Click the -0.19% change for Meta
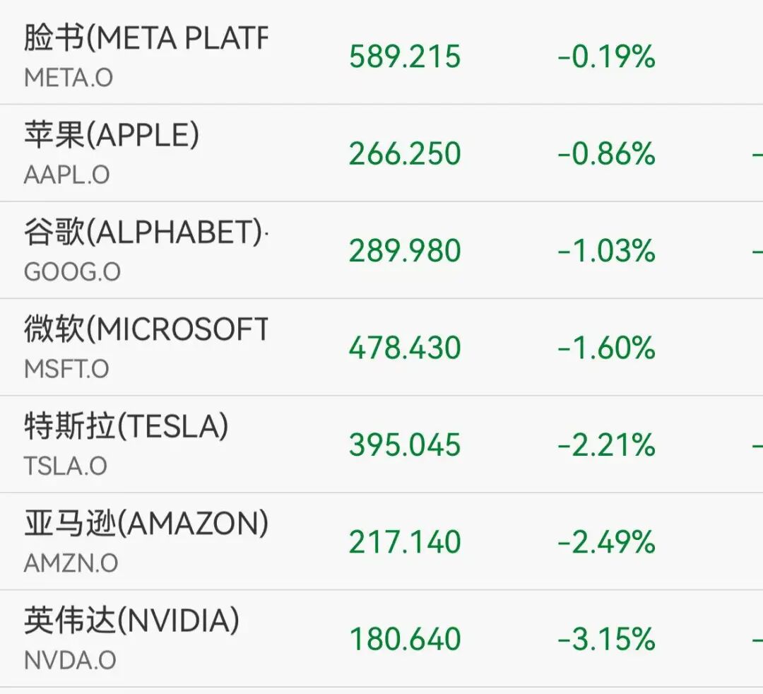Viewport: 763px width, 694px height. click(x=606, y=57)
